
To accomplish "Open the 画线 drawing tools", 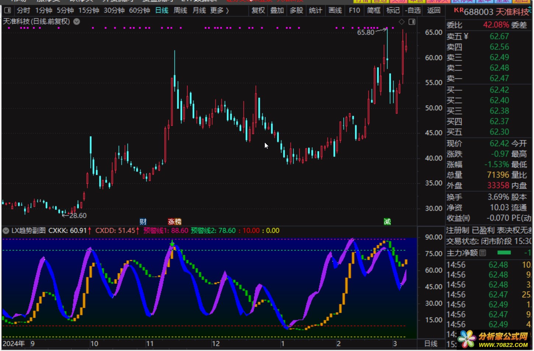I will [x=335, y=10].
